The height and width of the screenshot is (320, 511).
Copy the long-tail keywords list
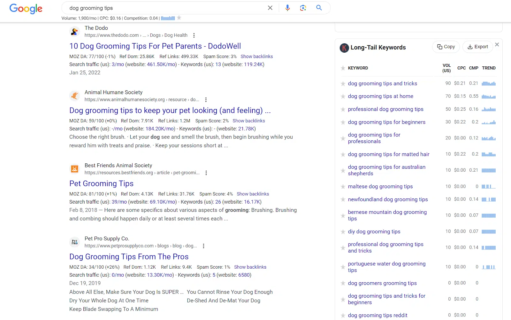tap(446, 47)
